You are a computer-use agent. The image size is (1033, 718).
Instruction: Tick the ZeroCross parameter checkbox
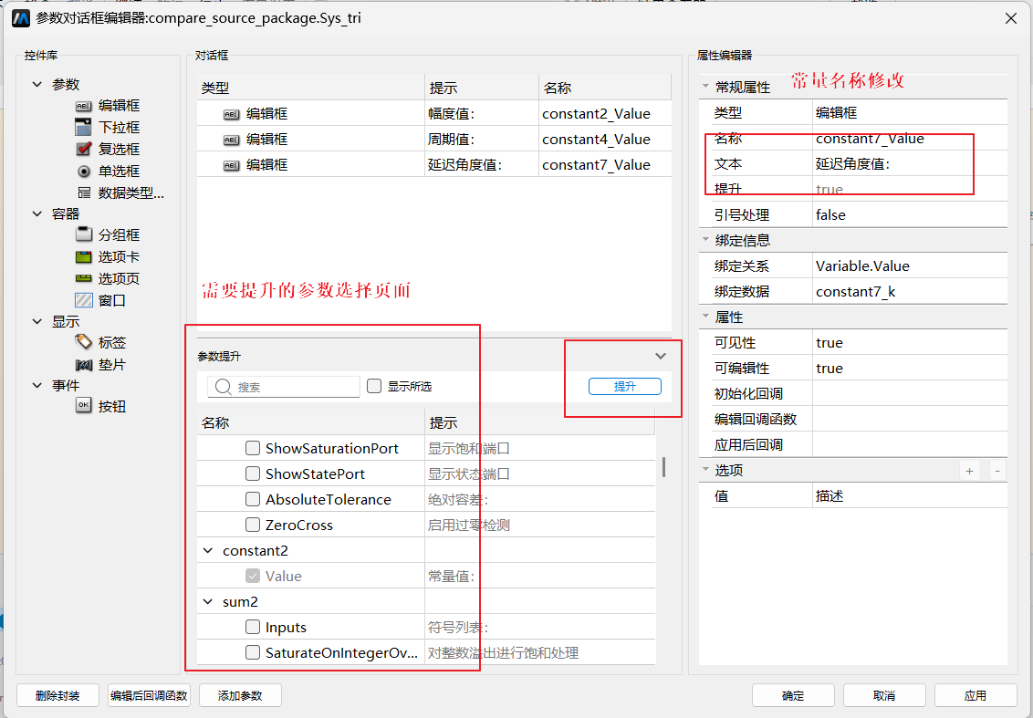[x=253, y=525]
